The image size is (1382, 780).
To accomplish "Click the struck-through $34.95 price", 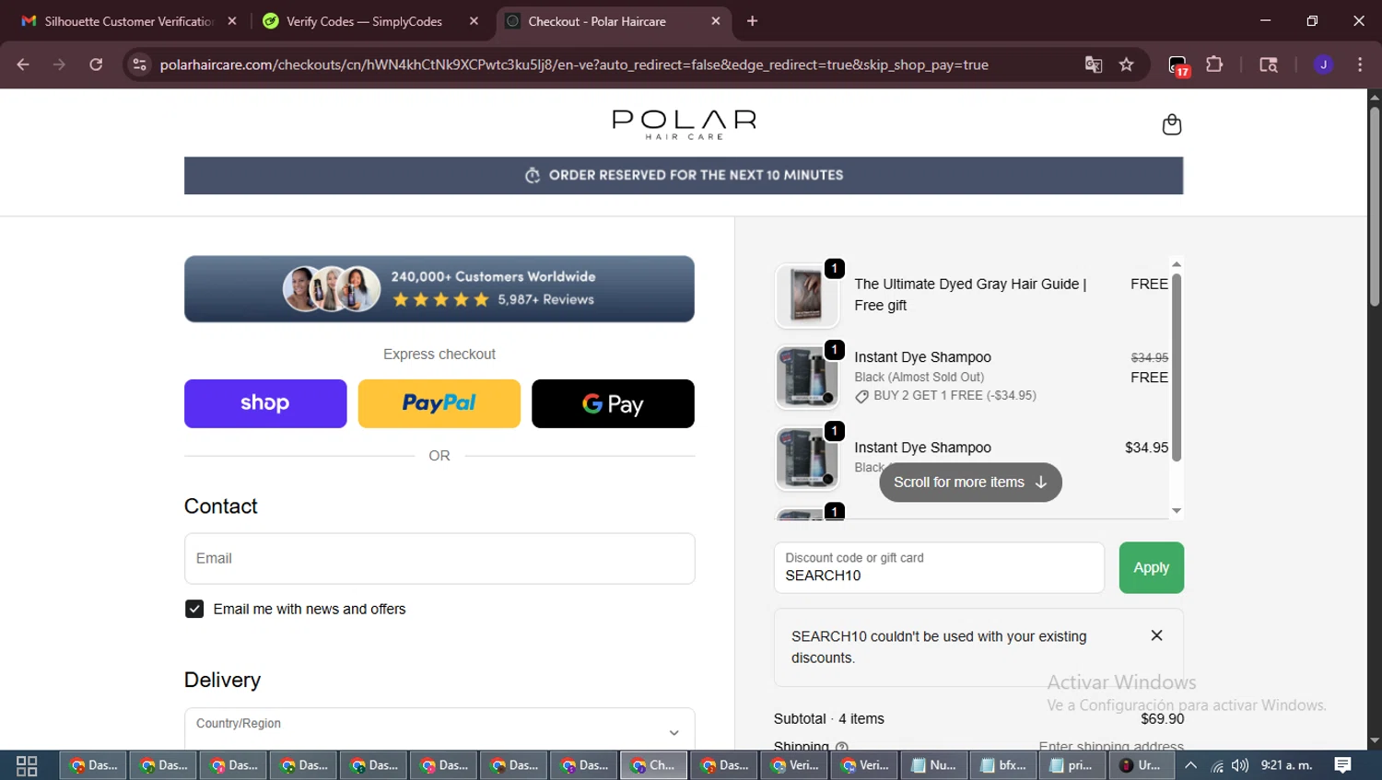I will pyautogui.click(x=1150, y=357).
